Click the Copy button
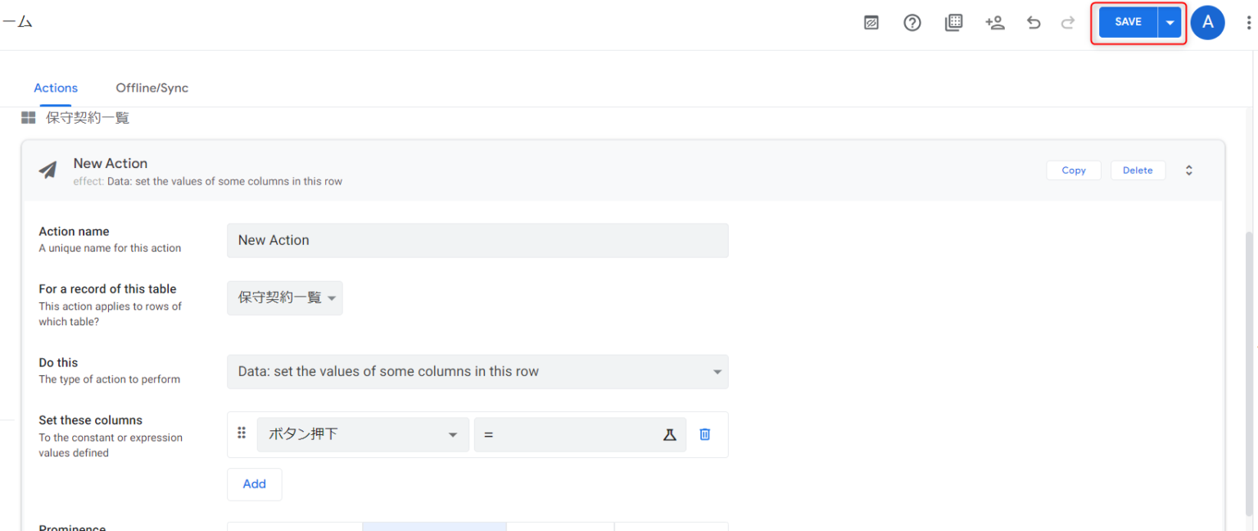 pos(1073,170)
